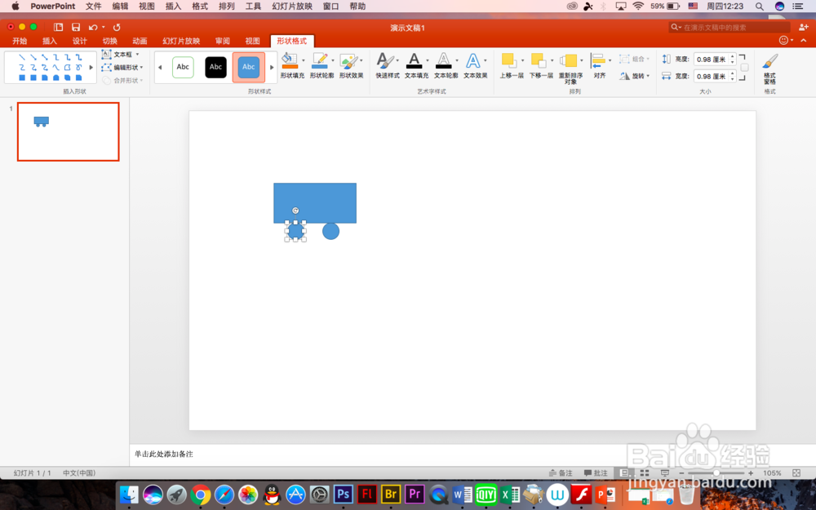
Task: Switch to slide sorter view icon
Action: (645, 472)
